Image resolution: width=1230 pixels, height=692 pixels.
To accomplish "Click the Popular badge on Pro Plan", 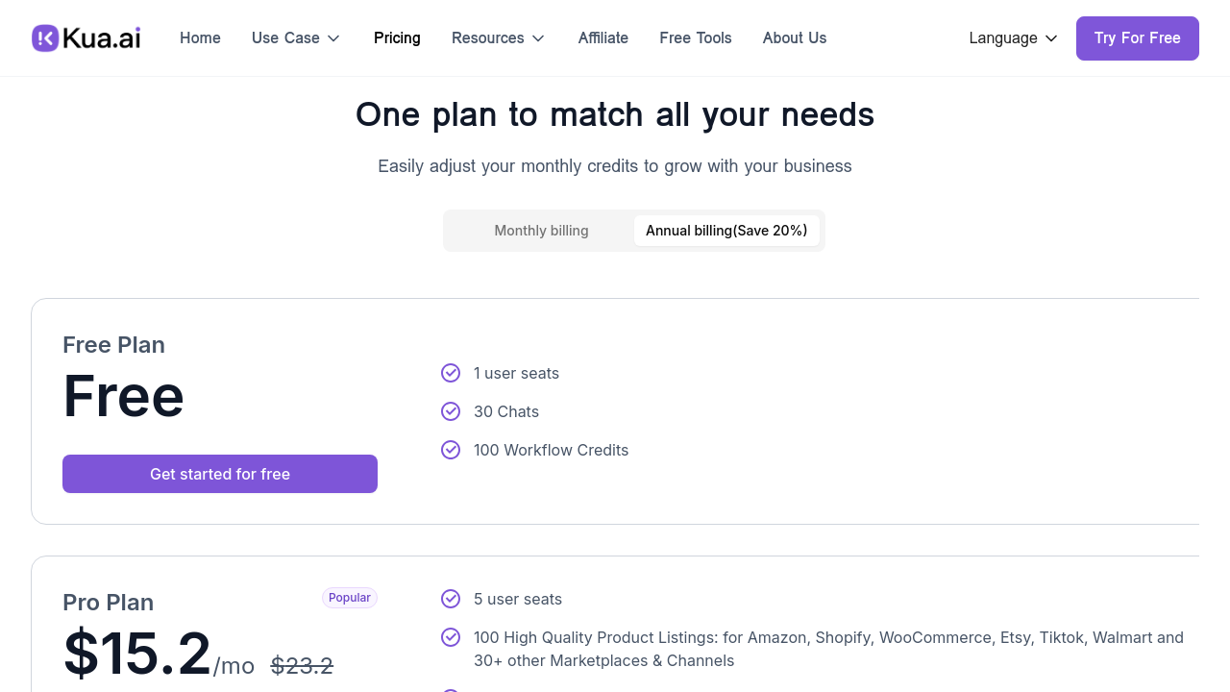I will pos(350,598).
